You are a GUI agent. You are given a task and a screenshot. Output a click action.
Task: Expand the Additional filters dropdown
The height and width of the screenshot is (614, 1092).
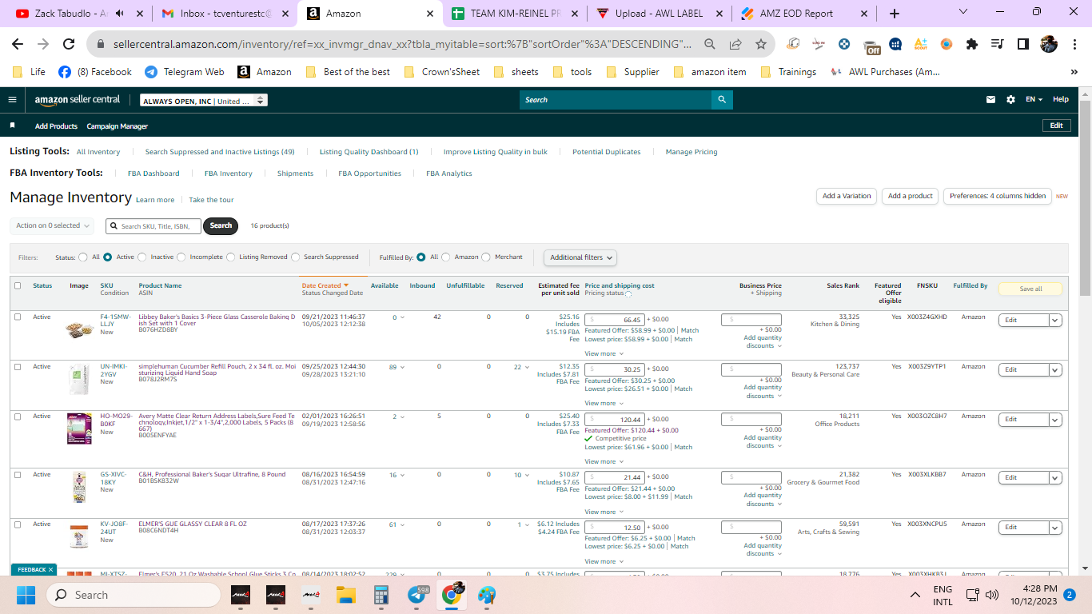[580, 257]
